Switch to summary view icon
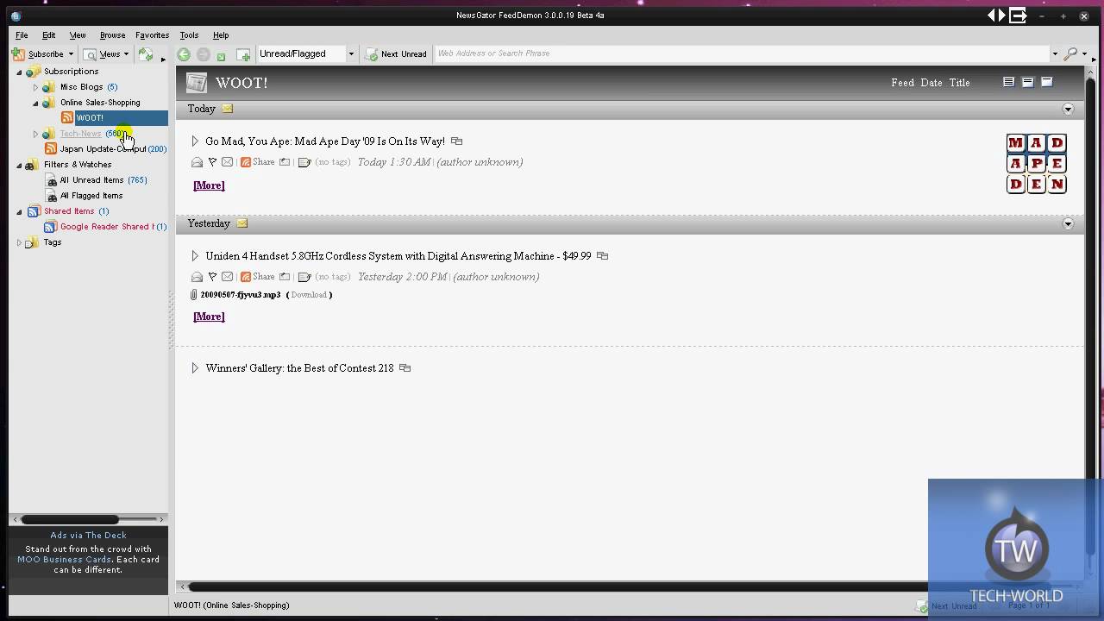The width and height of the screenshot is (1104, 621). click(x=1027, y=82)
